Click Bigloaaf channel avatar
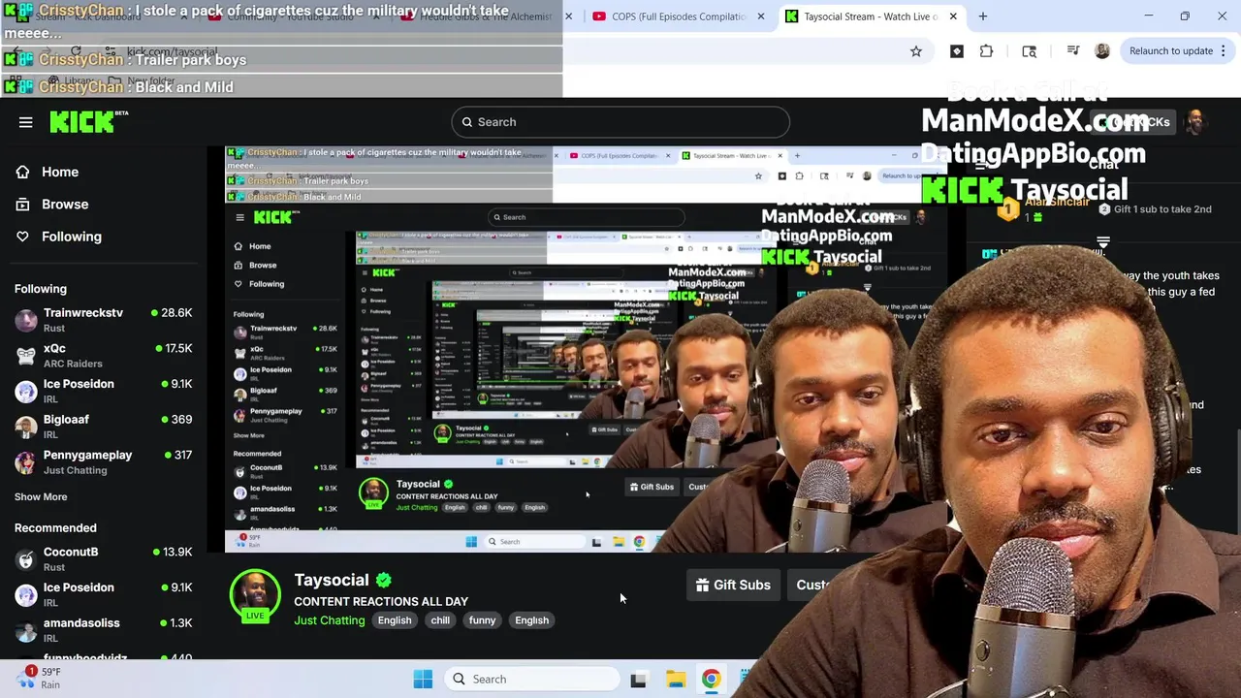The width and height of the screenshot is (1241, 698). pyautogui.click(x=26, y=427)
